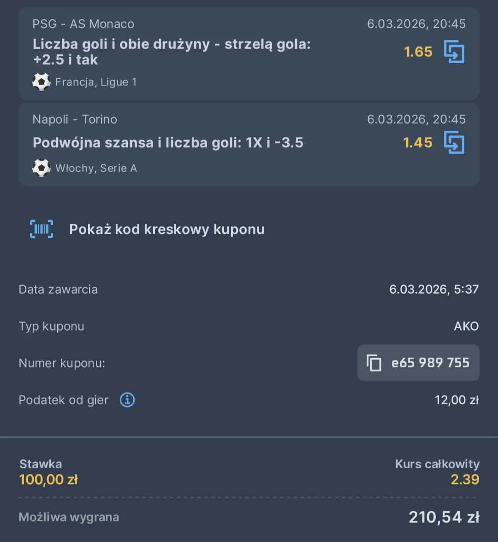The image size is (498, 542).
Task: Select the 1.45 odds value
Action: pos(417,142)
